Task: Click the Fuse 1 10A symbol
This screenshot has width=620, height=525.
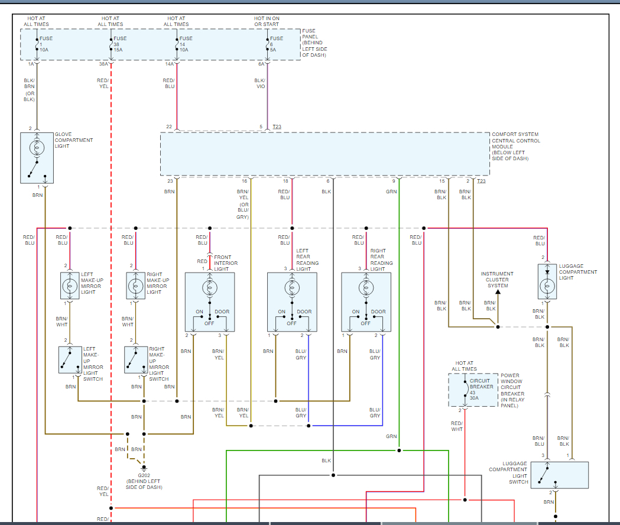Action: [x=37, y=44]
